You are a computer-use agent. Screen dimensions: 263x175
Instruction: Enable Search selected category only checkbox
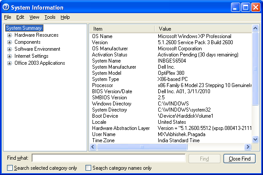10,168
